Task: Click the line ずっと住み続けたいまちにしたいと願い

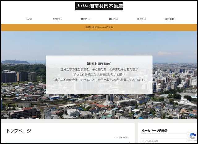Action: 99,75
